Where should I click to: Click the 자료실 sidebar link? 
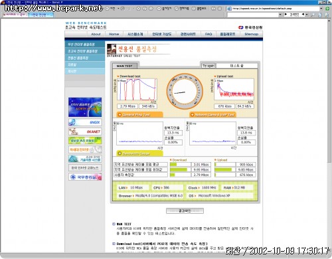[x=85, y=64]
